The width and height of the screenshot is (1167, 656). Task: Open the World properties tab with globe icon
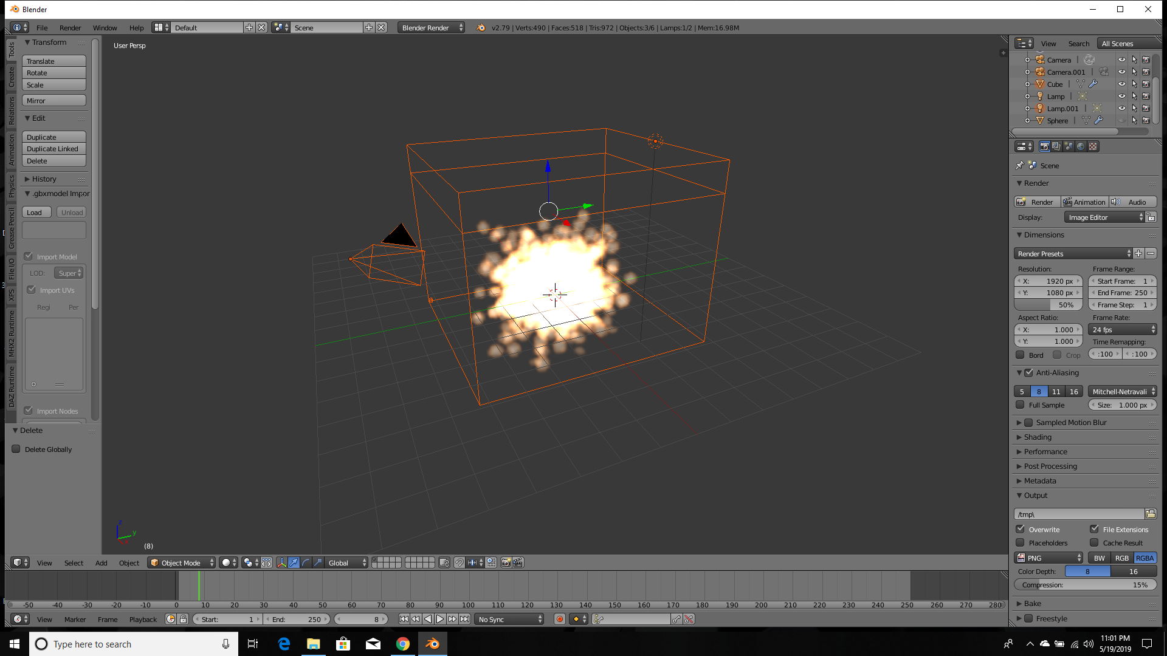(x=1081, y=146)
